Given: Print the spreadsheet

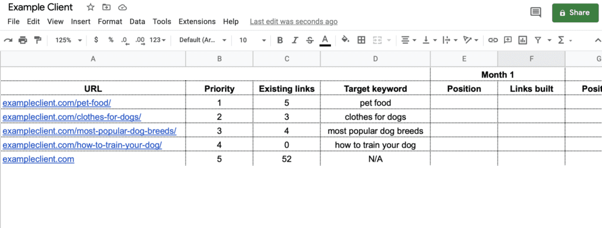Looking at the screenshot, I should point(23,40).
